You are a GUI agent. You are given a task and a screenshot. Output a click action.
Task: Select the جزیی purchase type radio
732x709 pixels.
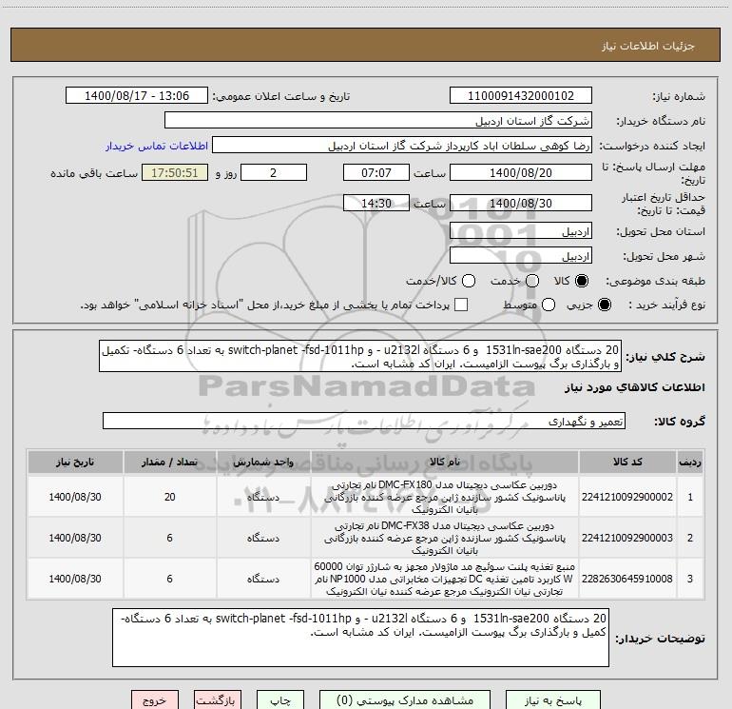[x=604, y=305]
